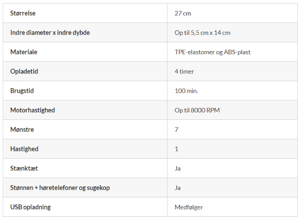This screenshot has height=219, width=300.
Task: Click the 'Brugstid' row label
Action: point(22,91)
